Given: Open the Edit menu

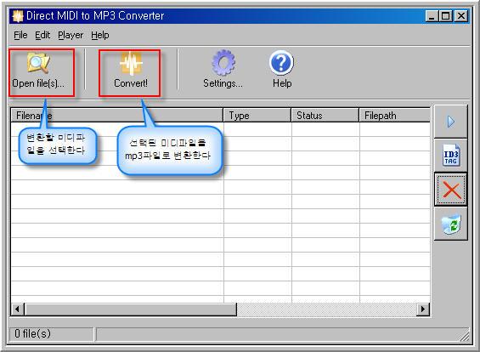Looking at the screenshot, I should point(42,35).
